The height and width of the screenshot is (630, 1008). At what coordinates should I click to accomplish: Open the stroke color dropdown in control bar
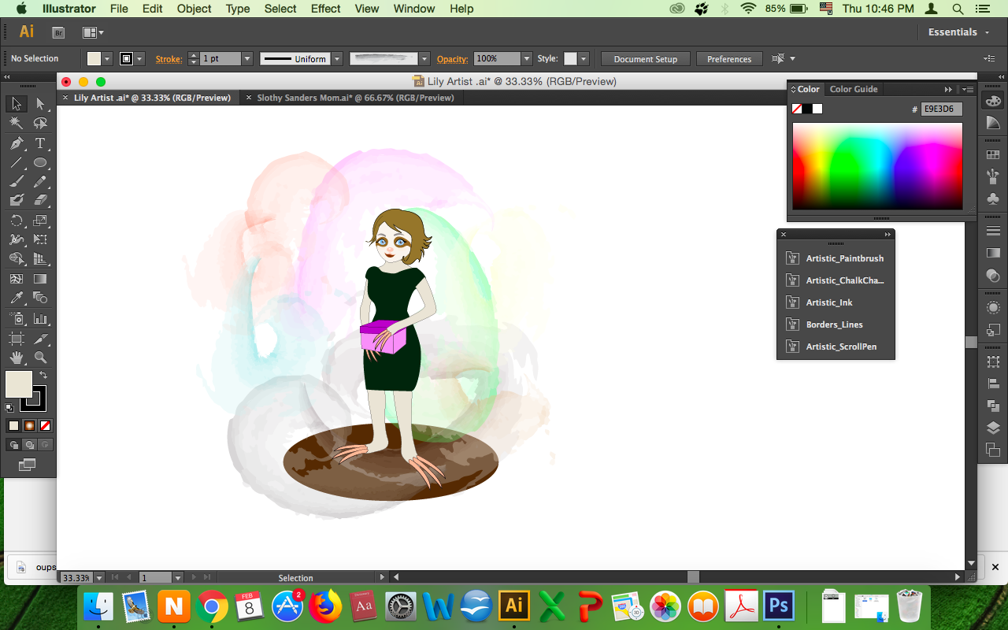[x=139, y=59]
